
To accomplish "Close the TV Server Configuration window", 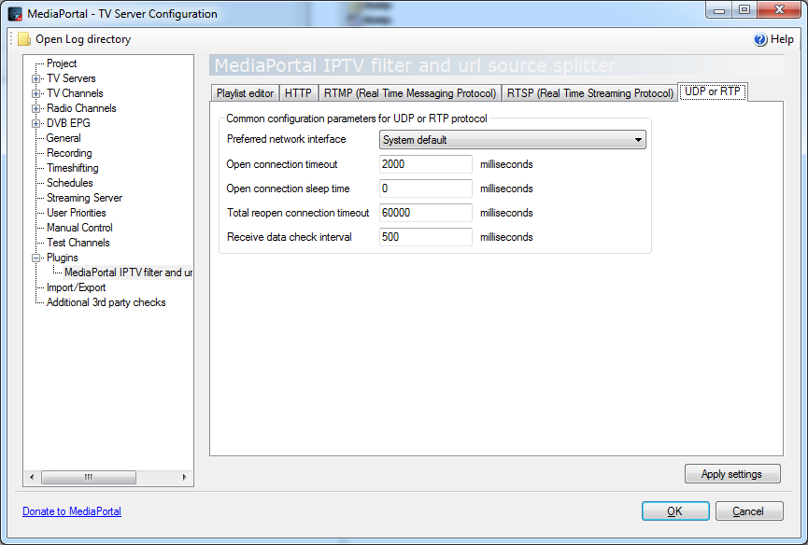I will 779,10.
